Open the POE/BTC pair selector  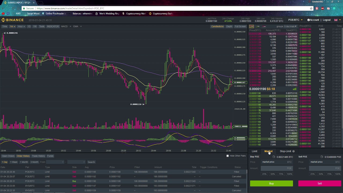[x=295, y=20]
